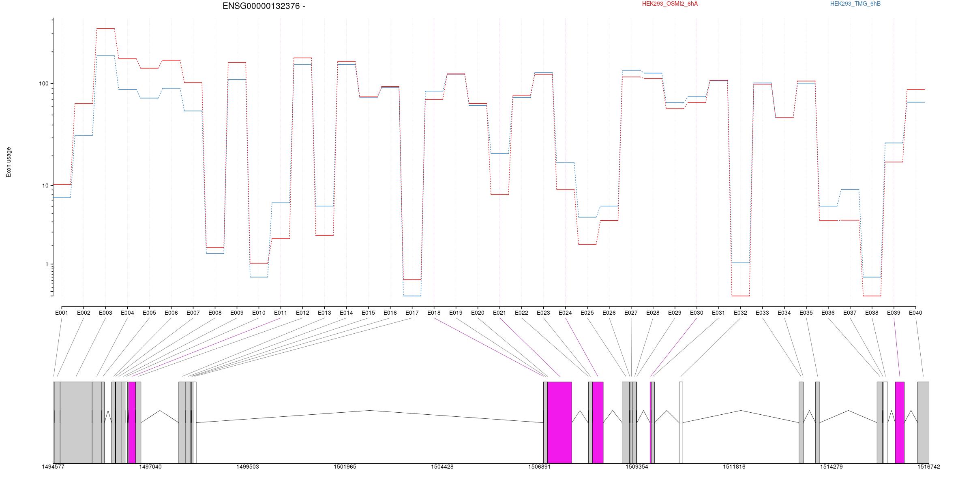Viewport: 973px width, 486px height.
Task: Click the E008 exon label
Action: pos(215,313)
